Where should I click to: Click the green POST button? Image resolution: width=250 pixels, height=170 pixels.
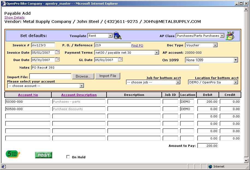pyautogui.click(x=43, y=155)
